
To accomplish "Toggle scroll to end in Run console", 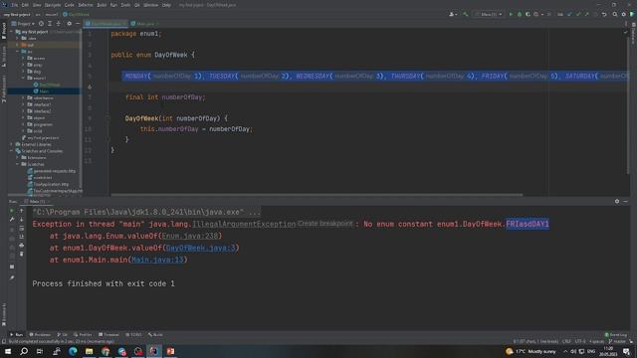I will pos(22,237).
